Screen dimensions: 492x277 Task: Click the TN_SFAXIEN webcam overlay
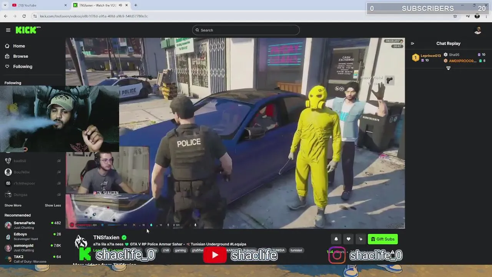pyautogui.click(x=108, y=170)
